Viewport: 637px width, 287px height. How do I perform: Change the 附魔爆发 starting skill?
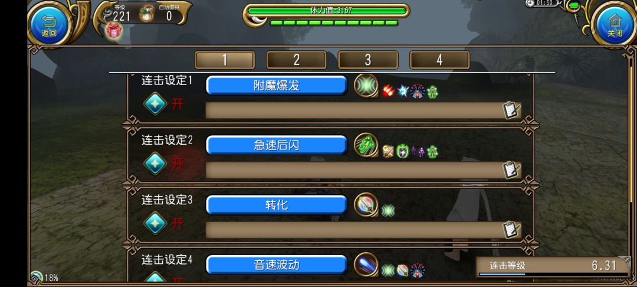pyautogui.click(x=277, y=86)
